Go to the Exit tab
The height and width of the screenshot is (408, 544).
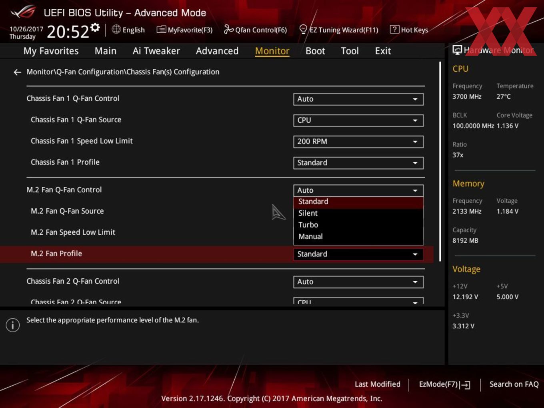tap(383, 51)
